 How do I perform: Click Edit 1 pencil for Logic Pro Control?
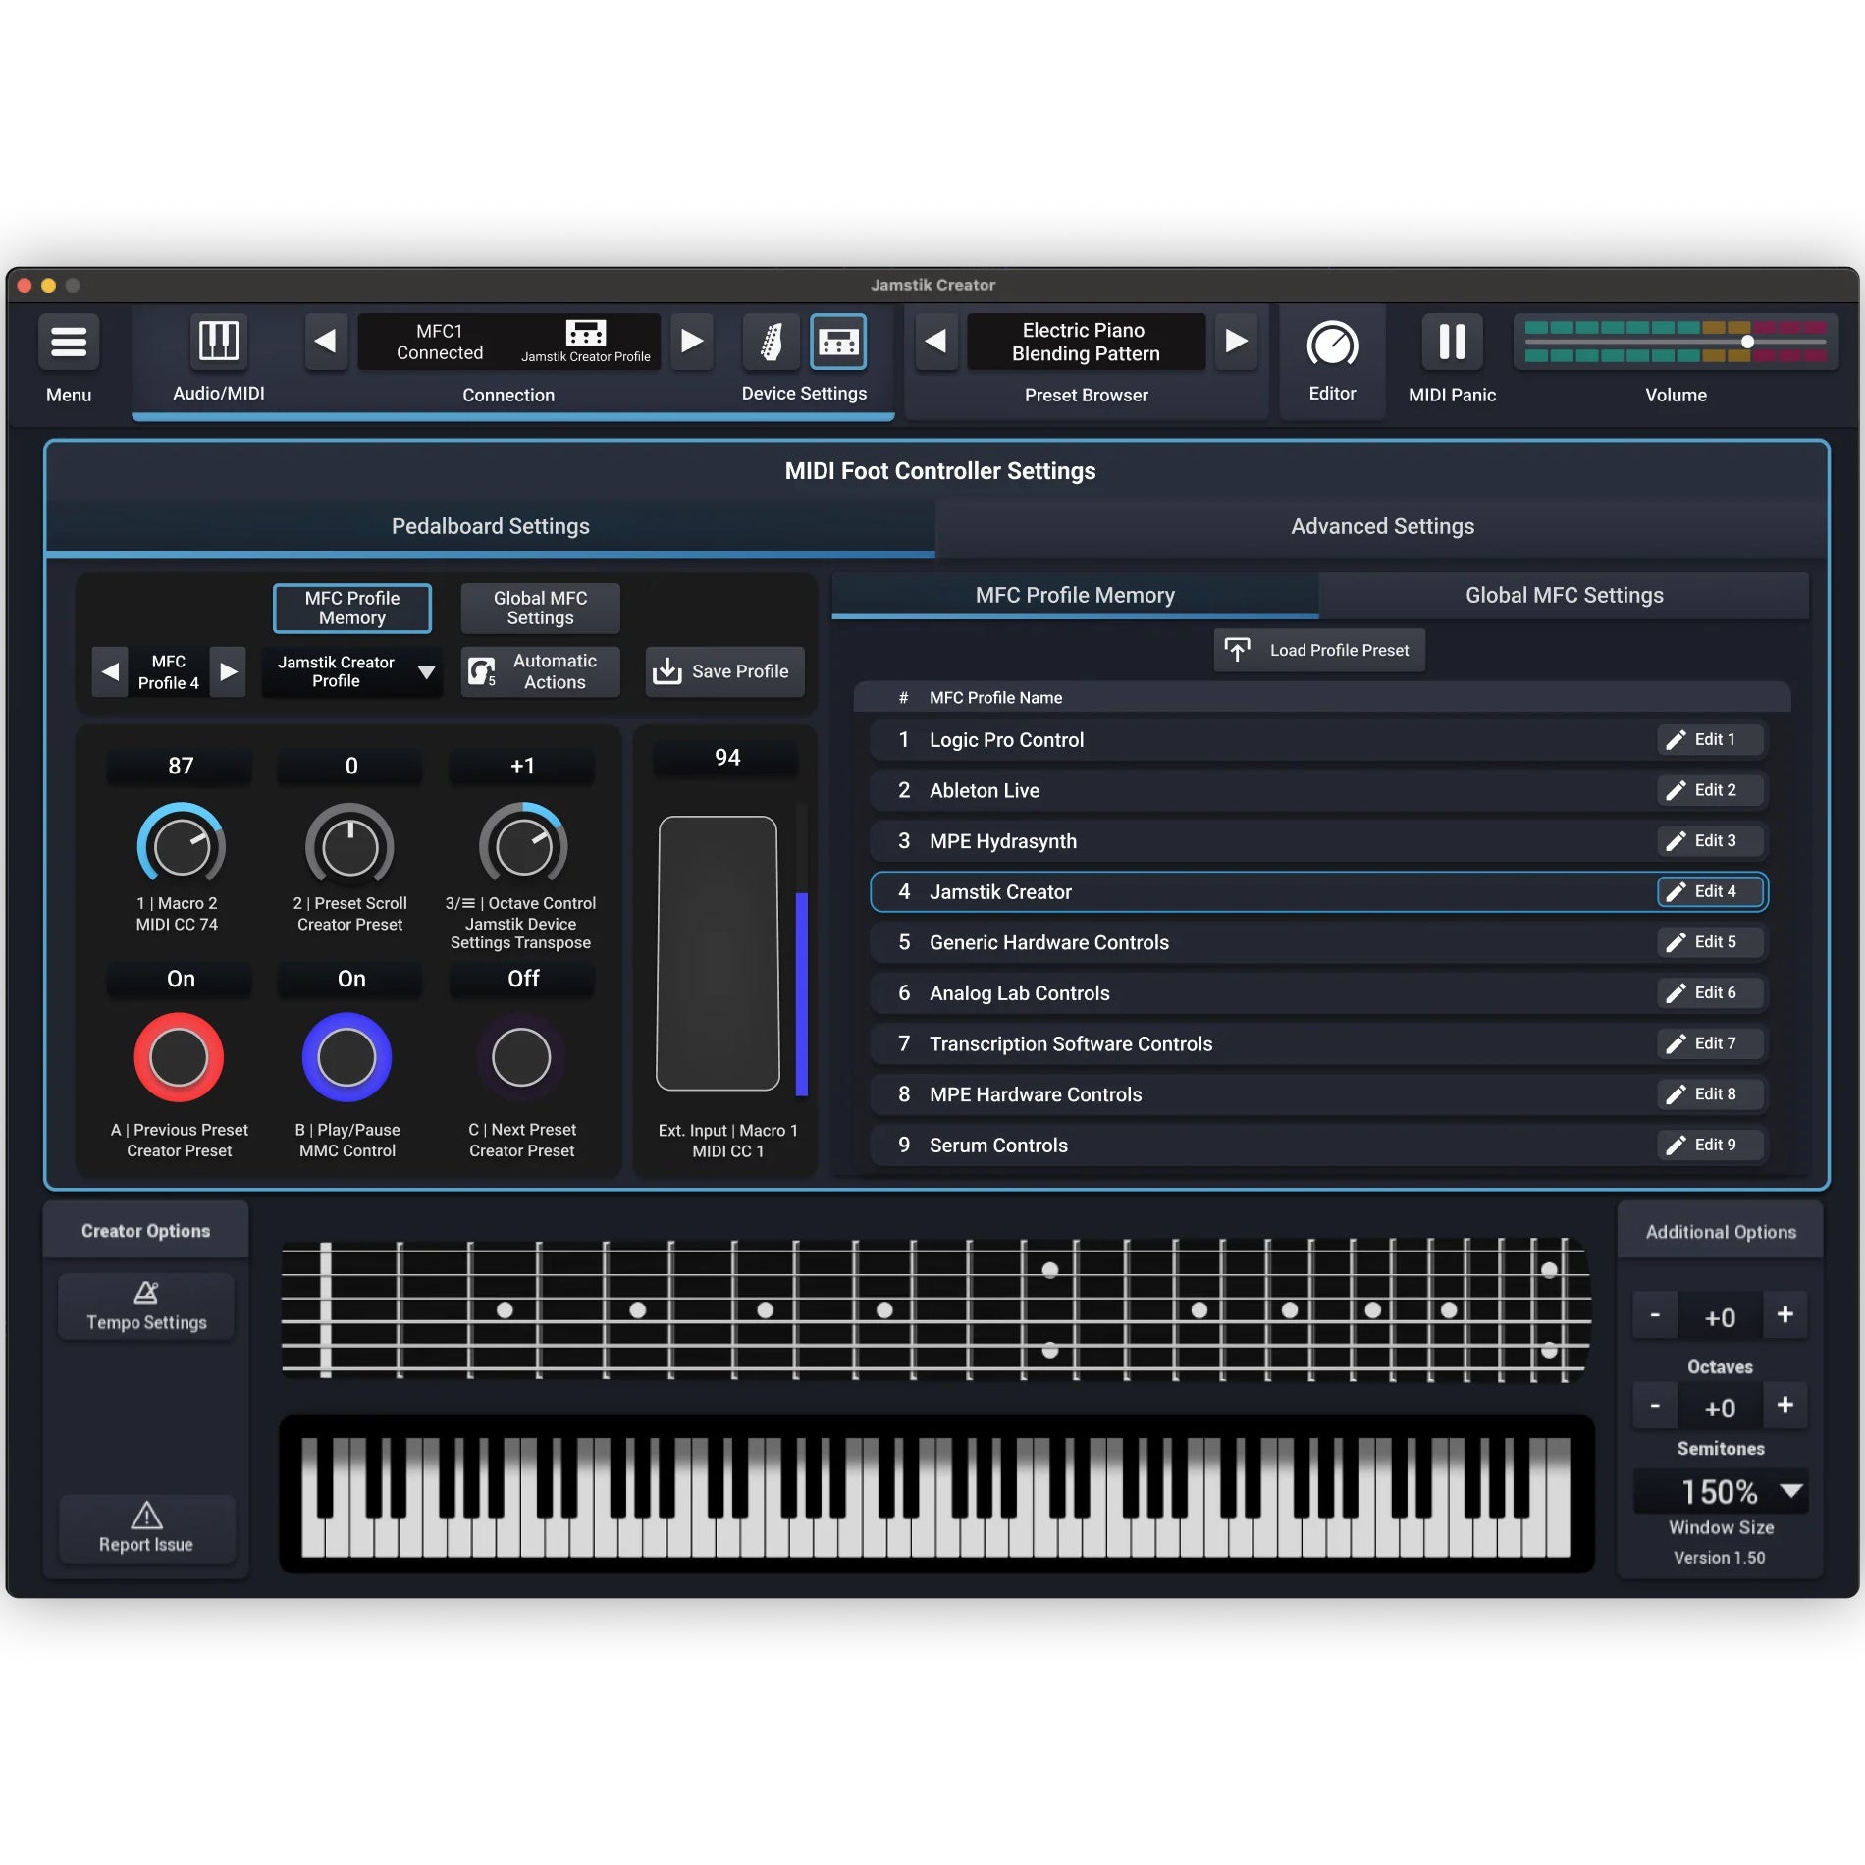click(x=1711, y=740)
